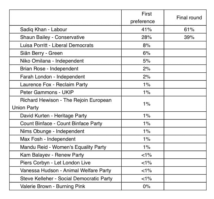Click Brian Rose - Independent cell
The width and height of the screenshot is (214, 199).
pos(65,69)
